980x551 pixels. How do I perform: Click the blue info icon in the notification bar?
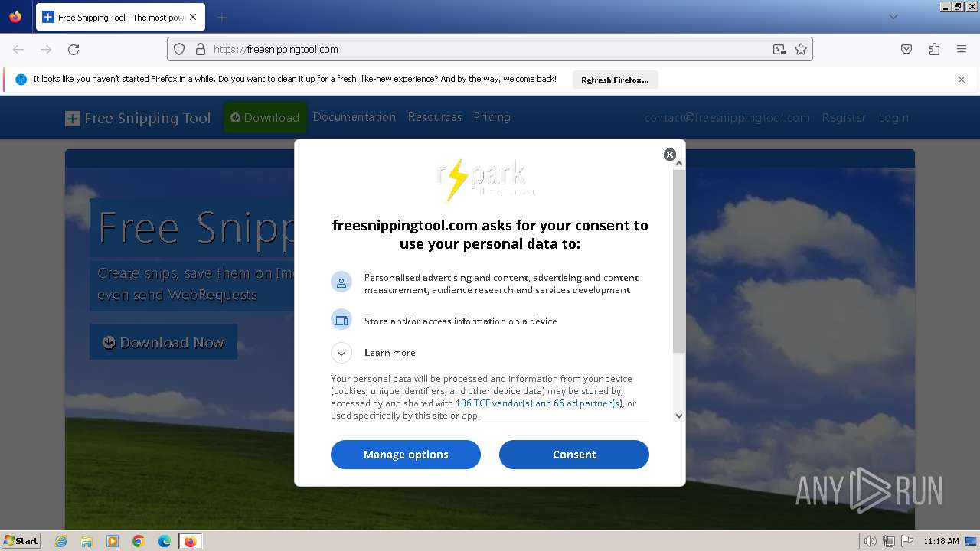21,80
